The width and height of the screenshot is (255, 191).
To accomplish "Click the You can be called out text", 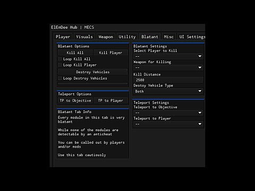I will pos(91,144).
